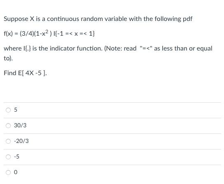Mark the -20/3 radio option
This screenshot has width=224, height=184.
point(8,141)
